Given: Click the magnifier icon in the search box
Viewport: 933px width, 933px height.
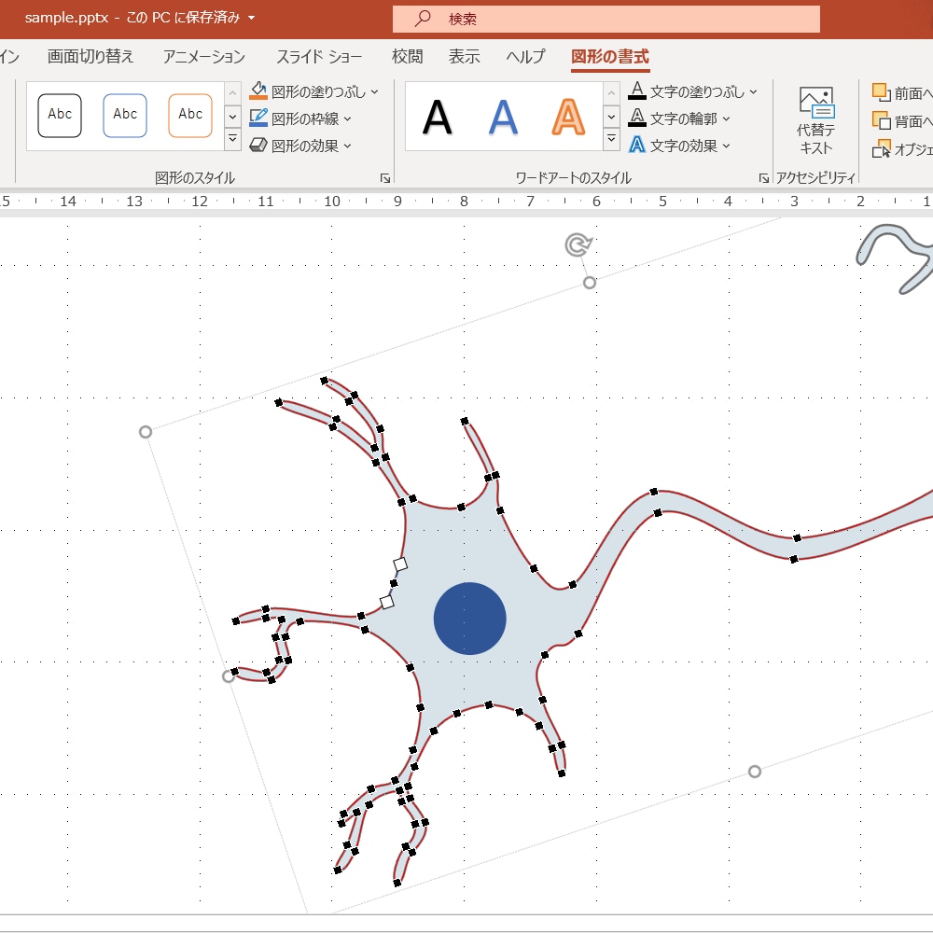Looking at the screenshot, I should click(423, 18).
